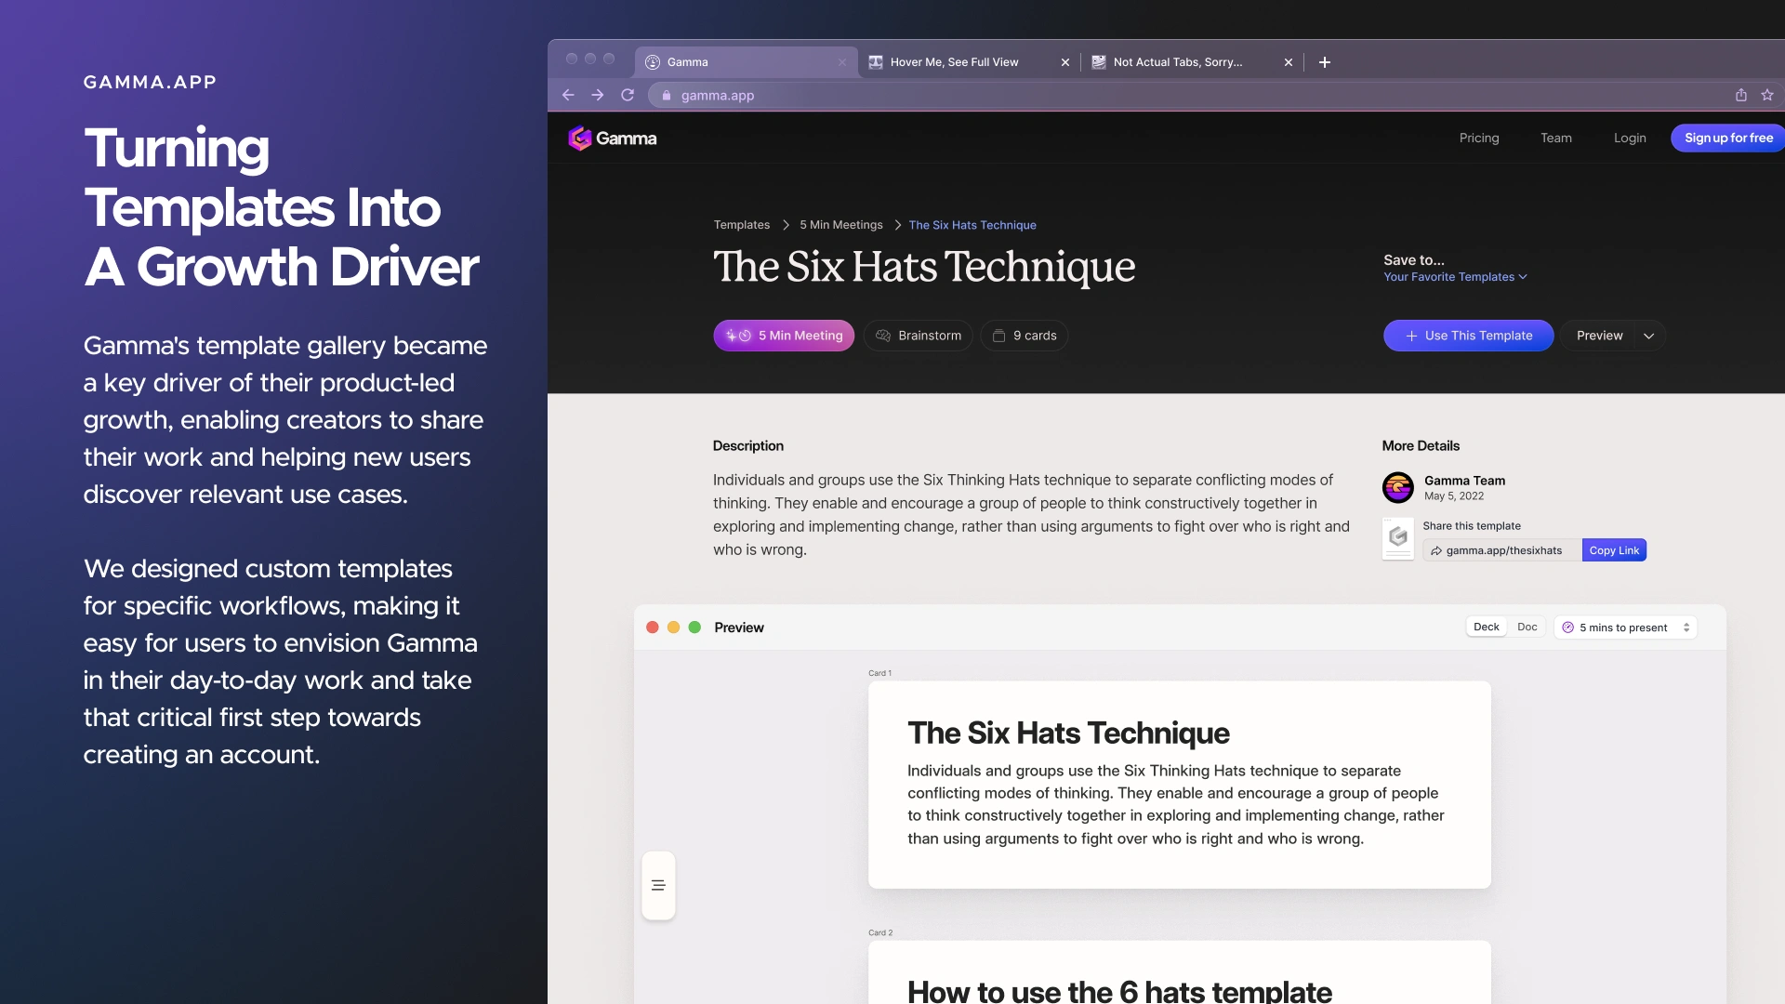Open a new browser tab with plus icon
The width and height of the screenshot is (1785, 1004).
coord(1325,62)
